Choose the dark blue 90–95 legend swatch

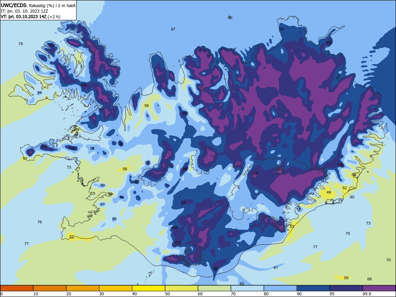tap(313, 288)
